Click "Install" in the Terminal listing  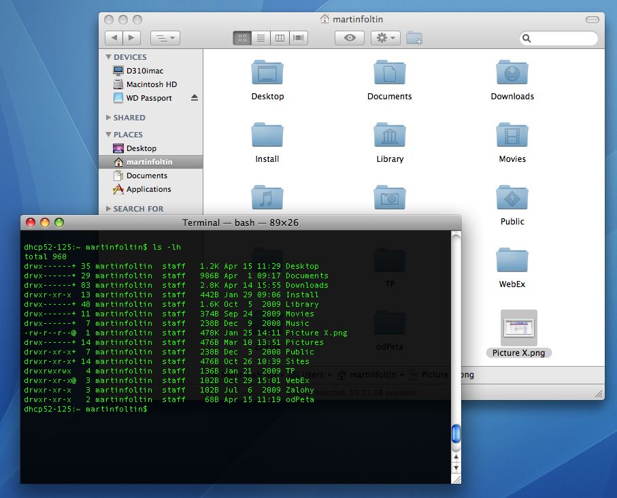click(x=302, y=295)
